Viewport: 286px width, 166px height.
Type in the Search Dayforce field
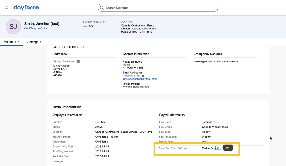pos(159,8)
